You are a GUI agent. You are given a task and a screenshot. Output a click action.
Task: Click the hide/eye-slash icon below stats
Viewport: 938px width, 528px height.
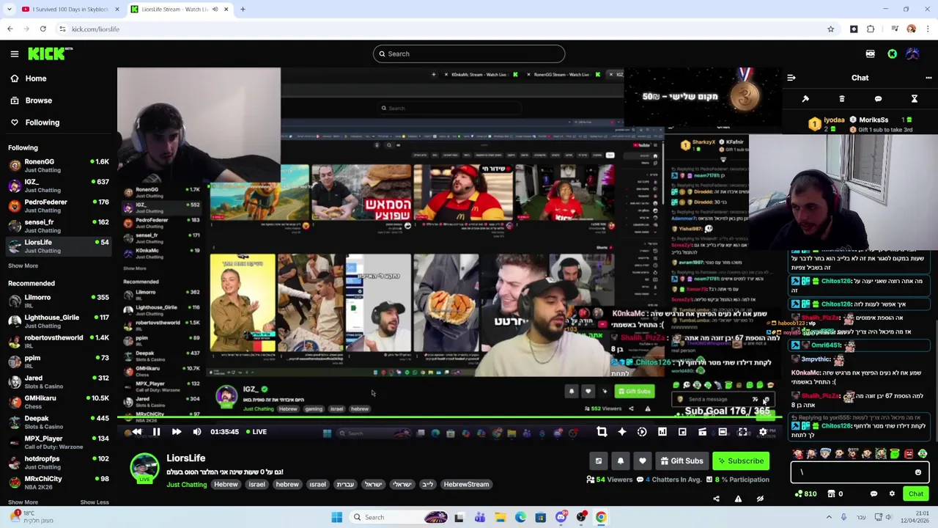[x=760, y=499]
